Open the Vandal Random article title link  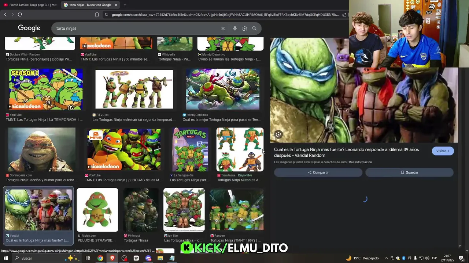pyautogui.click(x=346, y=152)
